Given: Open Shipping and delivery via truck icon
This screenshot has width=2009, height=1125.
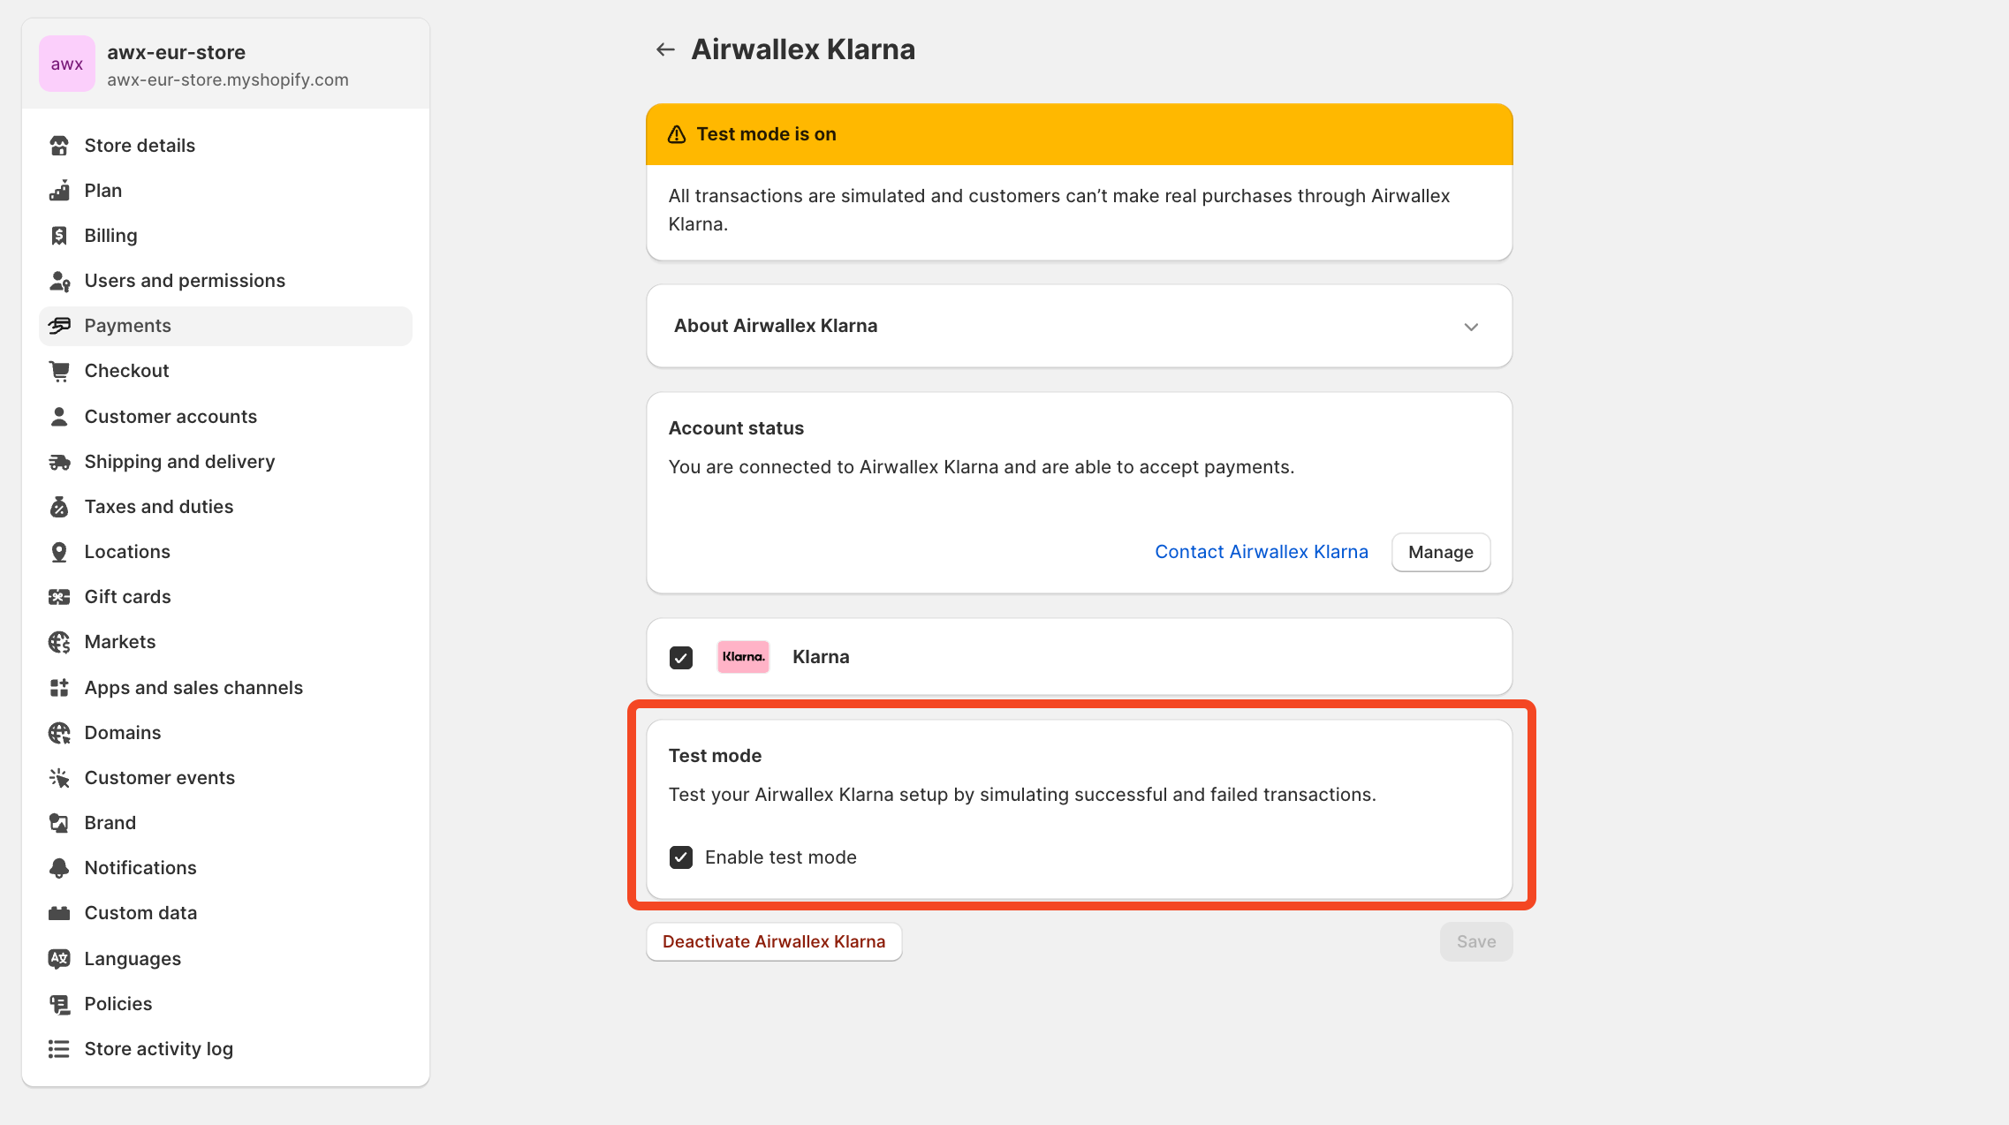Looking at the screenshot, I should (59, 461).
